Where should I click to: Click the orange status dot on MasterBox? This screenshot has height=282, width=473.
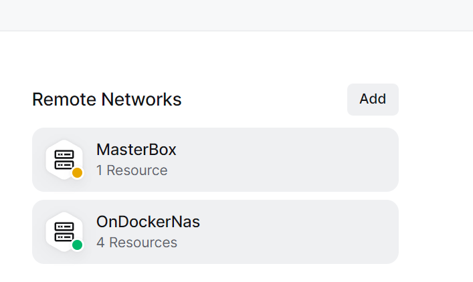coord(77,173)
